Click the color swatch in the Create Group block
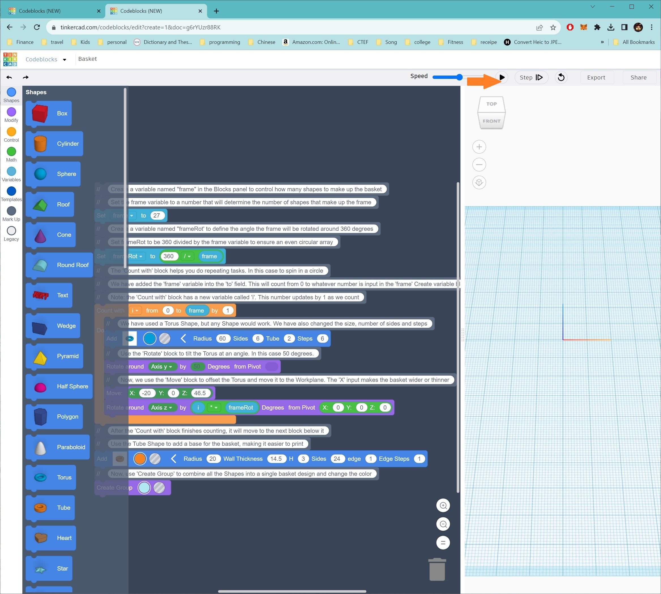Image resolution: width=661 pixels, height=594 pixels. pyautogui.click(x=145, y=488)
